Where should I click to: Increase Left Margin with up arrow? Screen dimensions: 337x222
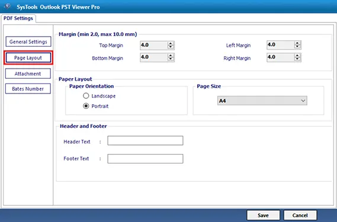pos(297,43)
